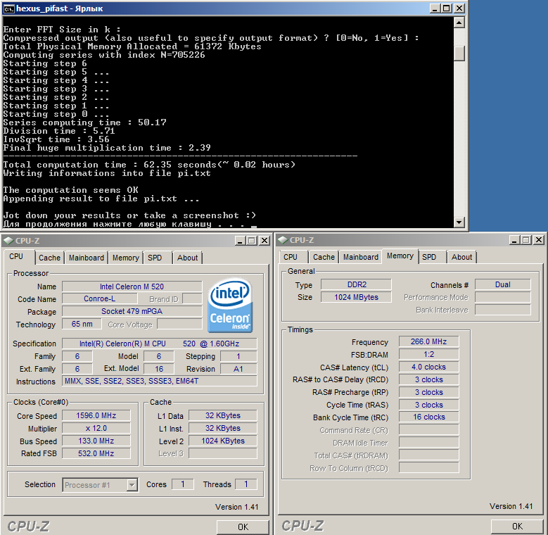Click the Level 2 value '1024 KBytes'
548x535 pixels.
[x=223, y=441]
